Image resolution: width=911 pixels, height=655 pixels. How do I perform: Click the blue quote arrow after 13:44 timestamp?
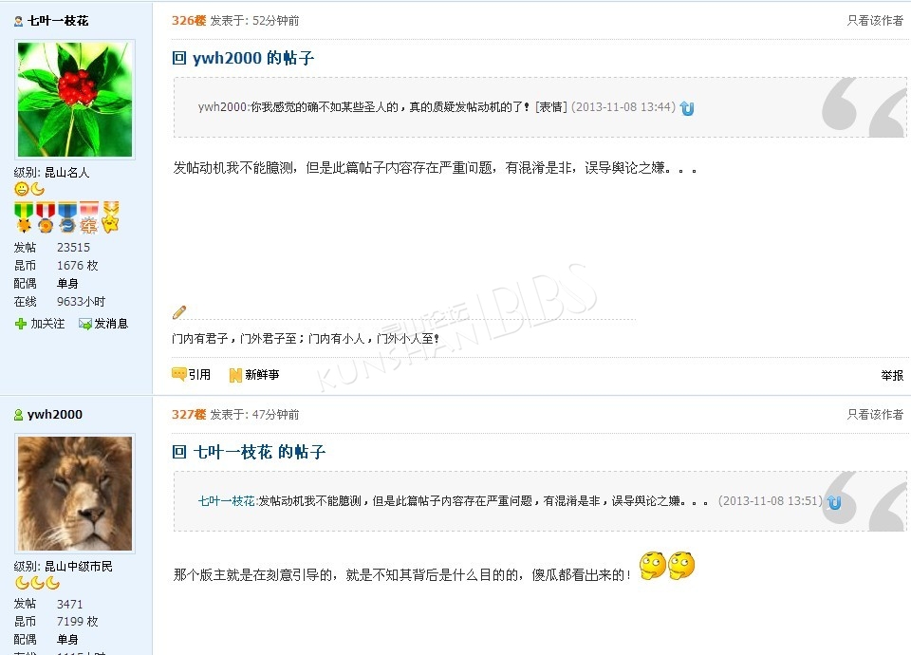coord(687,108)
